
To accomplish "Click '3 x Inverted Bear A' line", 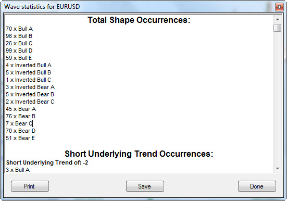I will pos(30,87).
